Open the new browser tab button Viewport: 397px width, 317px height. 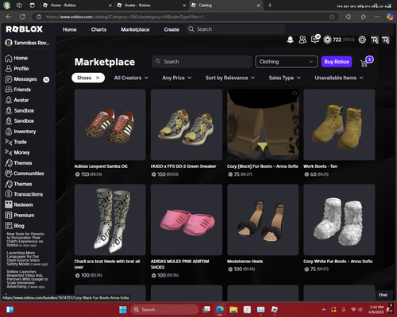[270, 6]
